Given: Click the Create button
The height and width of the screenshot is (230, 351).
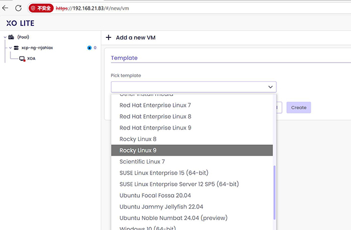Looking at the screenshot, I should [x=298, y=108].
